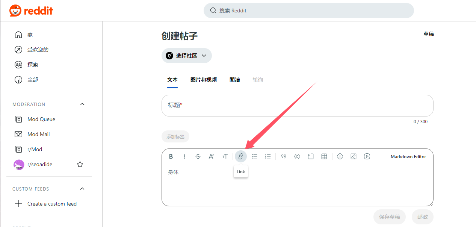Insert a video into the post body

(x=367, y=156)
